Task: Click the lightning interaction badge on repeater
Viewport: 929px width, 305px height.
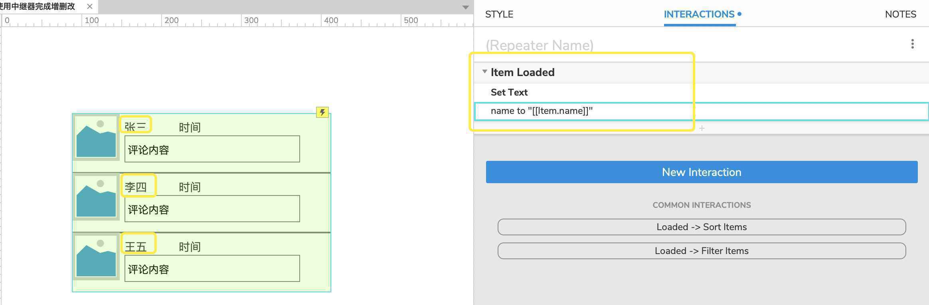Action: point(322,112)
